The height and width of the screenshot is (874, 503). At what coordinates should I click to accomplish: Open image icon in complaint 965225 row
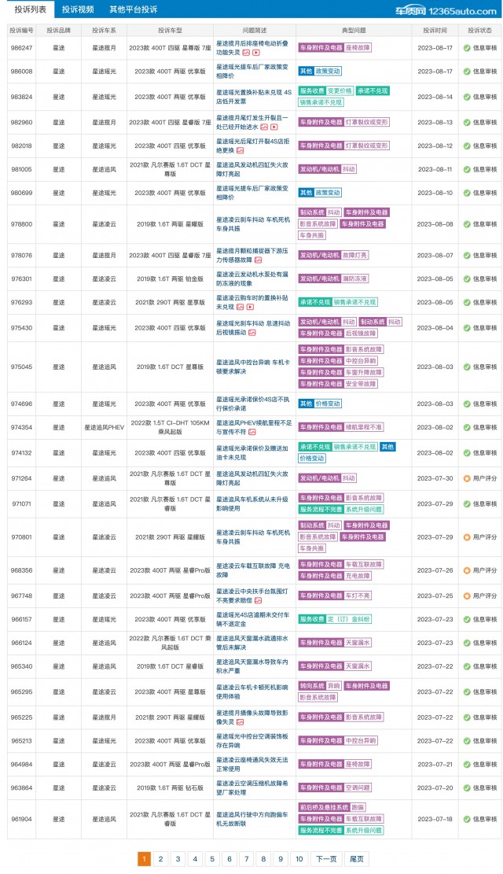[x=240, y=722]
